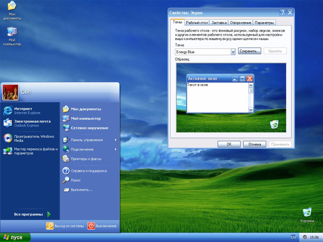Open the Energy Blue theme dropdown
The width and height of the screenshot is (323, 242).
click(x=233, y=52)
